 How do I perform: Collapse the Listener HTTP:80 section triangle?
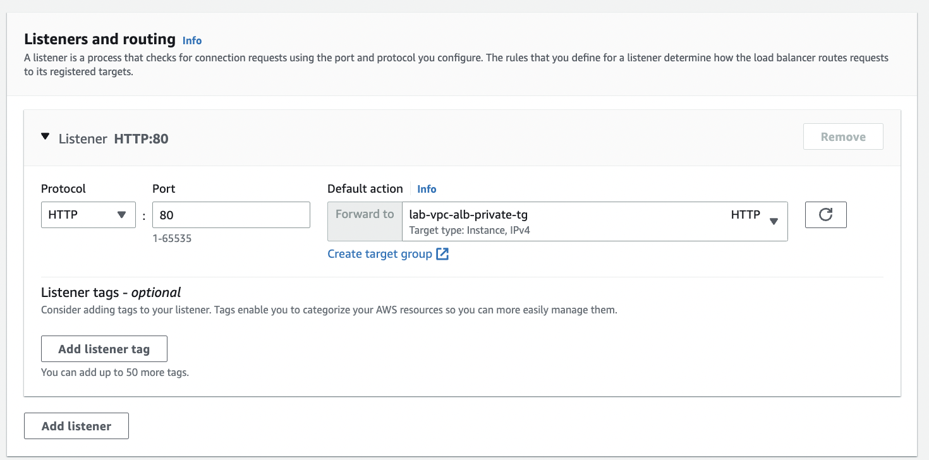(x=45, y=136)
